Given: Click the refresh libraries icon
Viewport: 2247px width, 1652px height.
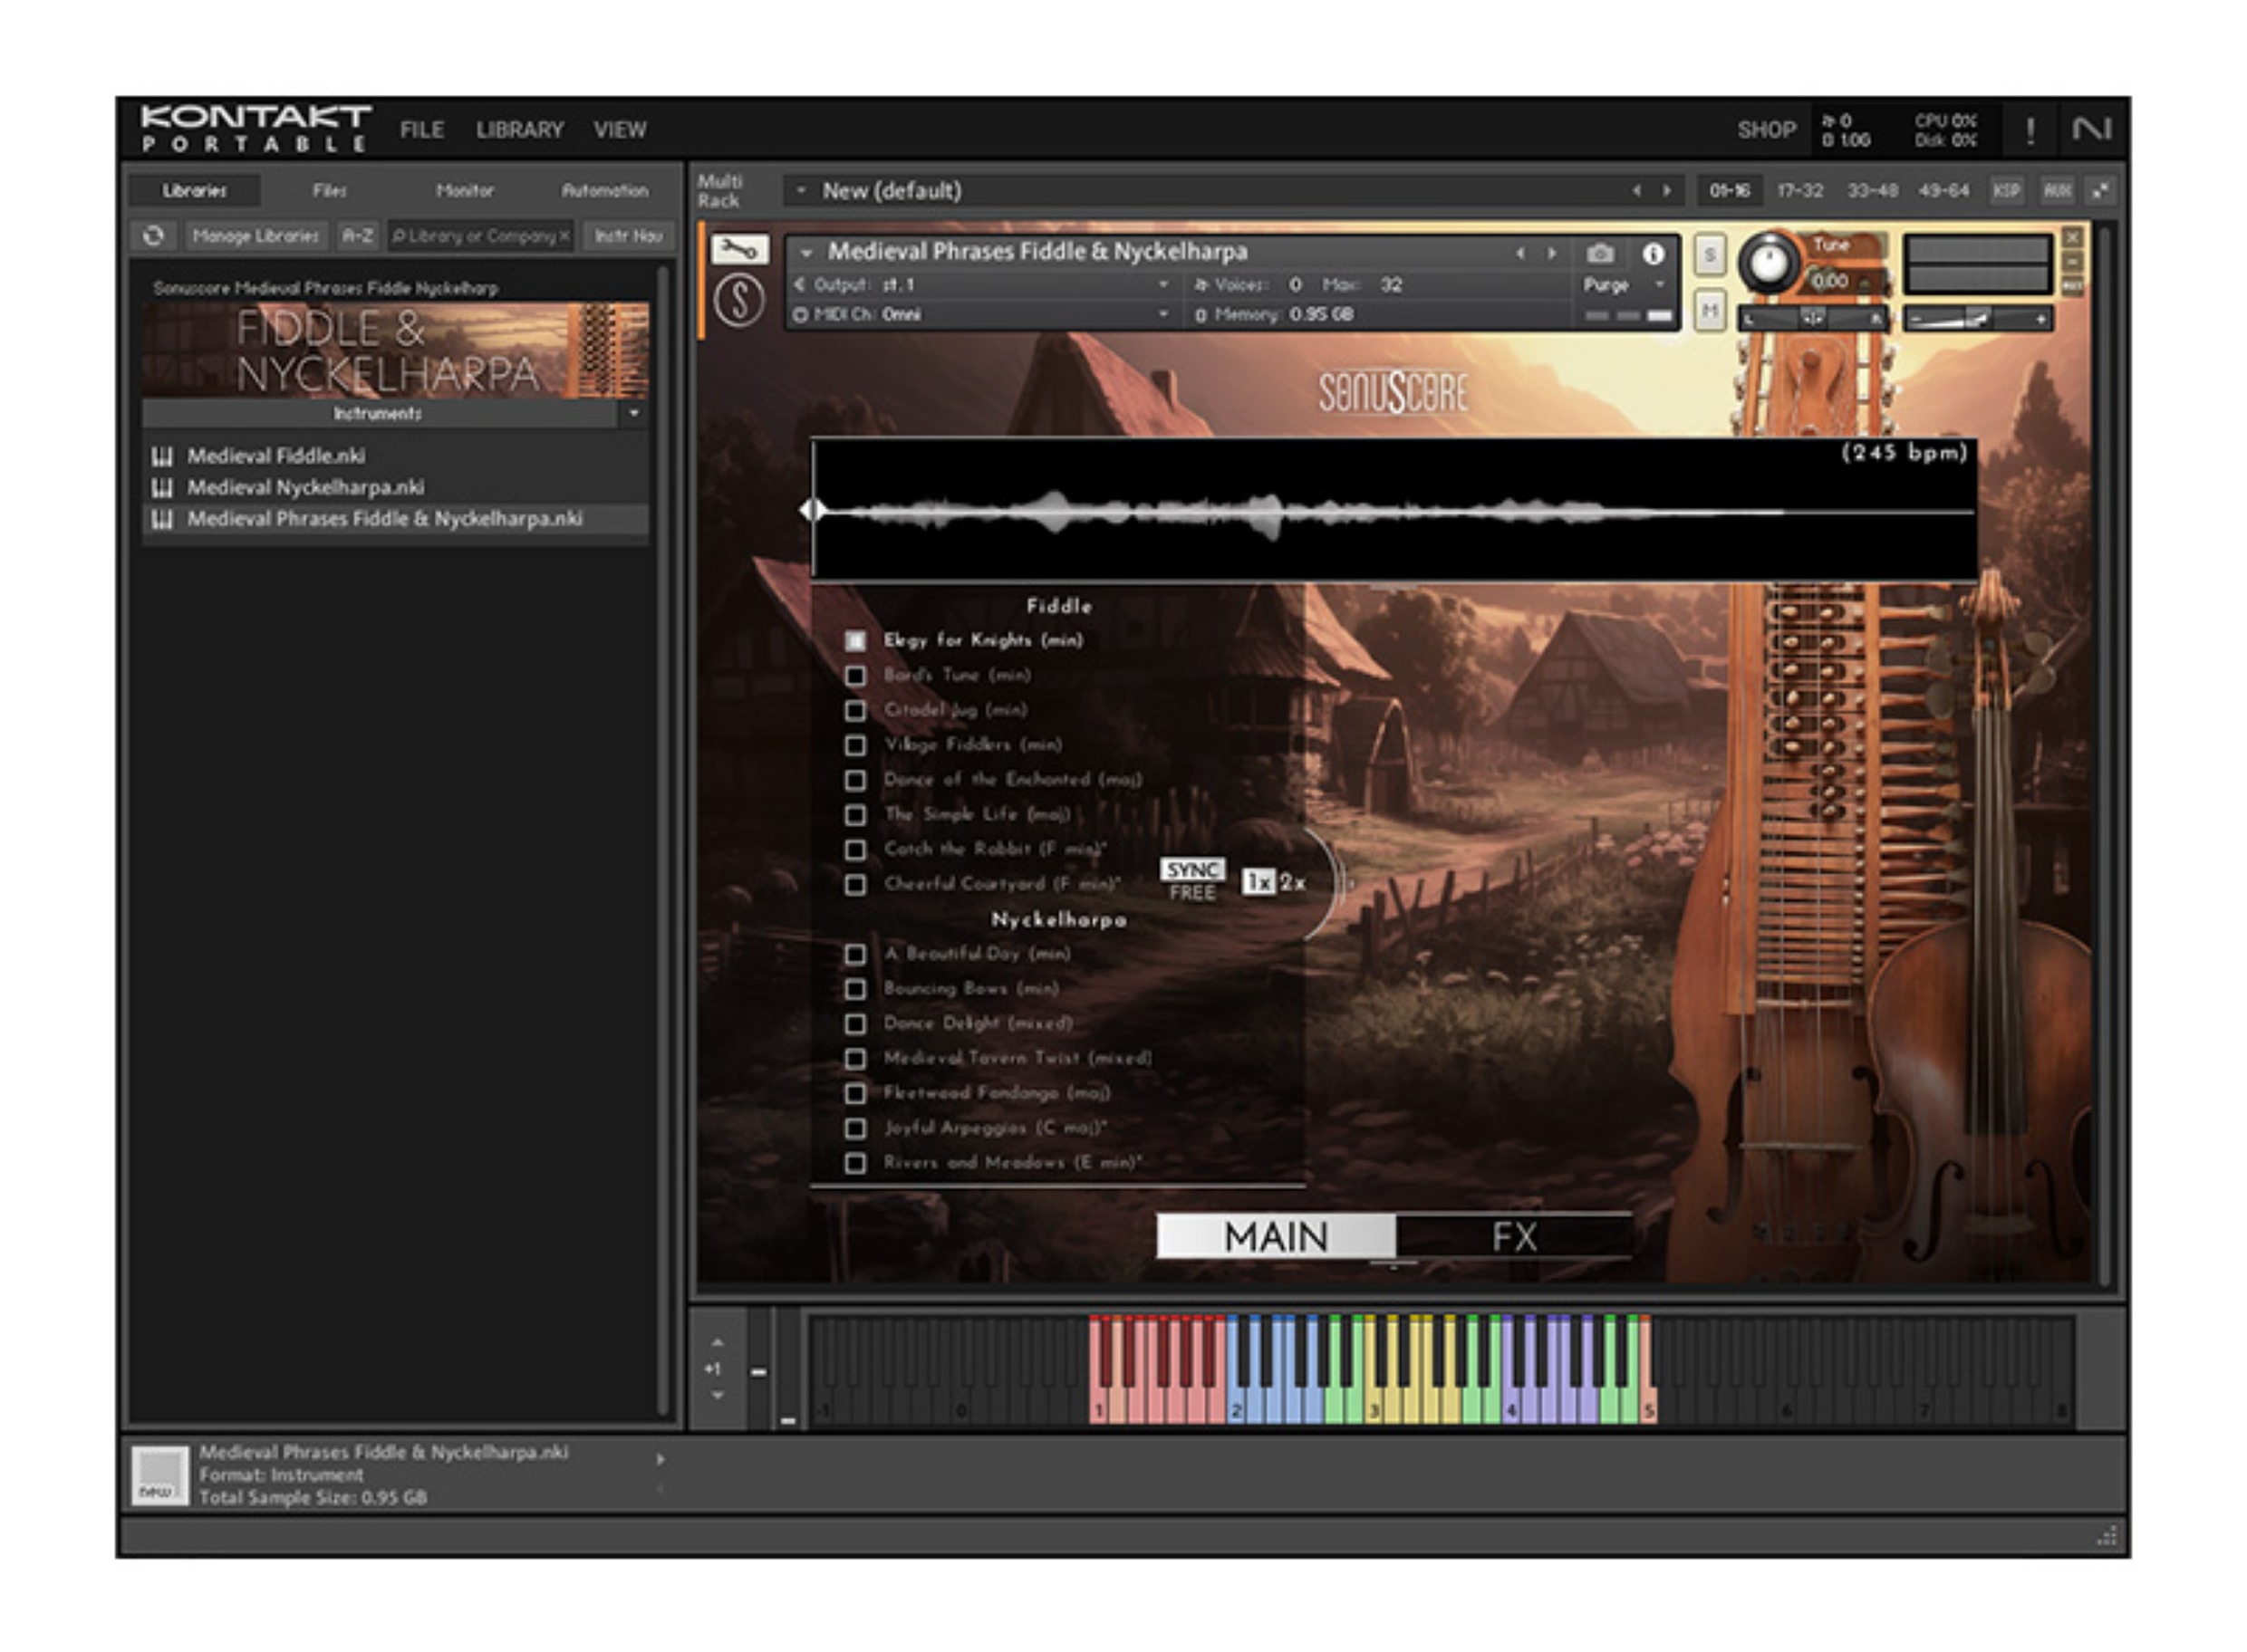Looking at the screenshot, I should pyautogui.click(x=153, y=236).
